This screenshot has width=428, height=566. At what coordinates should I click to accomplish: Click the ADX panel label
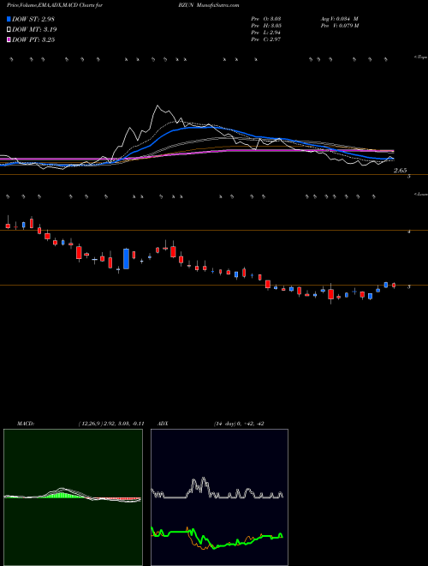[163, 424]
